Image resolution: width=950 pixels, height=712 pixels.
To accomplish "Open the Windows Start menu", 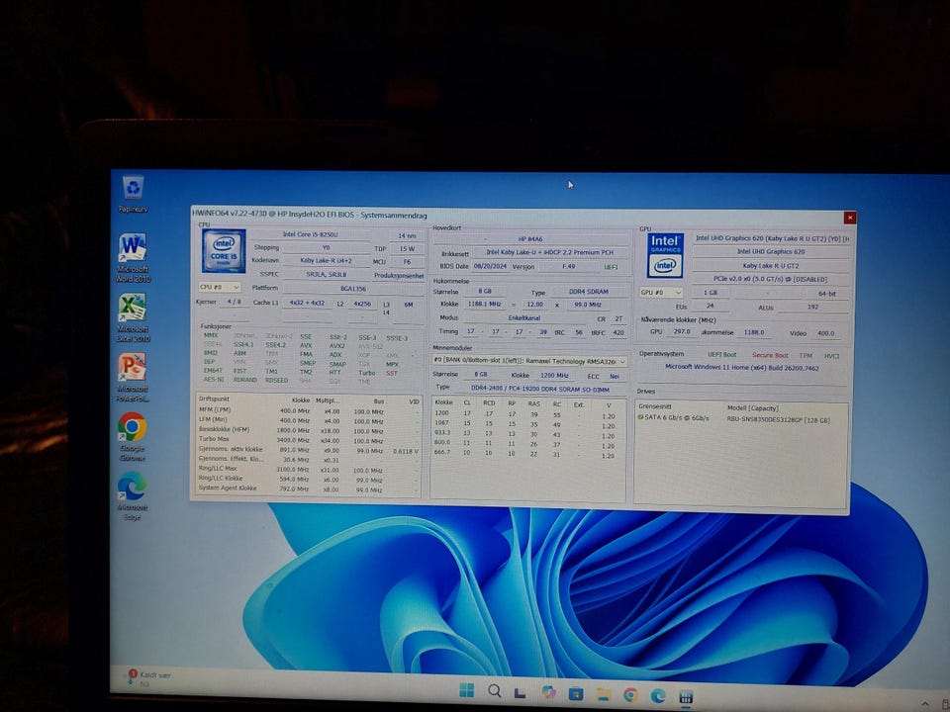I will pos(466,690).
